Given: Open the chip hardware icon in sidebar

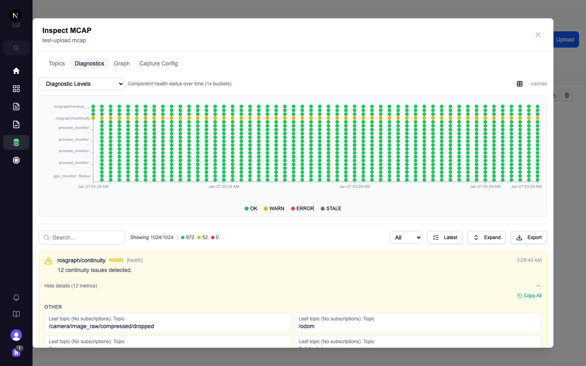Looking at the screenshot, I should click(x=16, y=160).
